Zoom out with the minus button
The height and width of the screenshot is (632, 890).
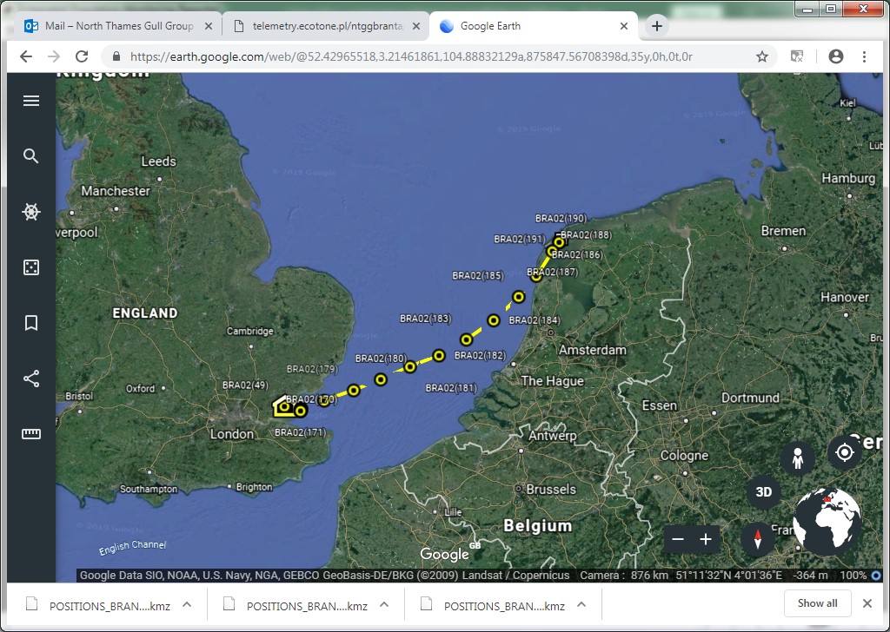tap(678, 539)
